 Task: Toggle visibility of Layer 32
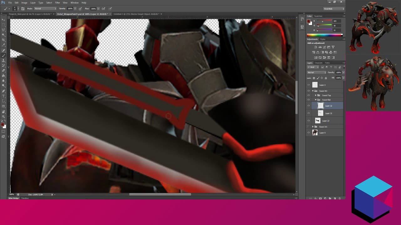[x=309, y=106]
